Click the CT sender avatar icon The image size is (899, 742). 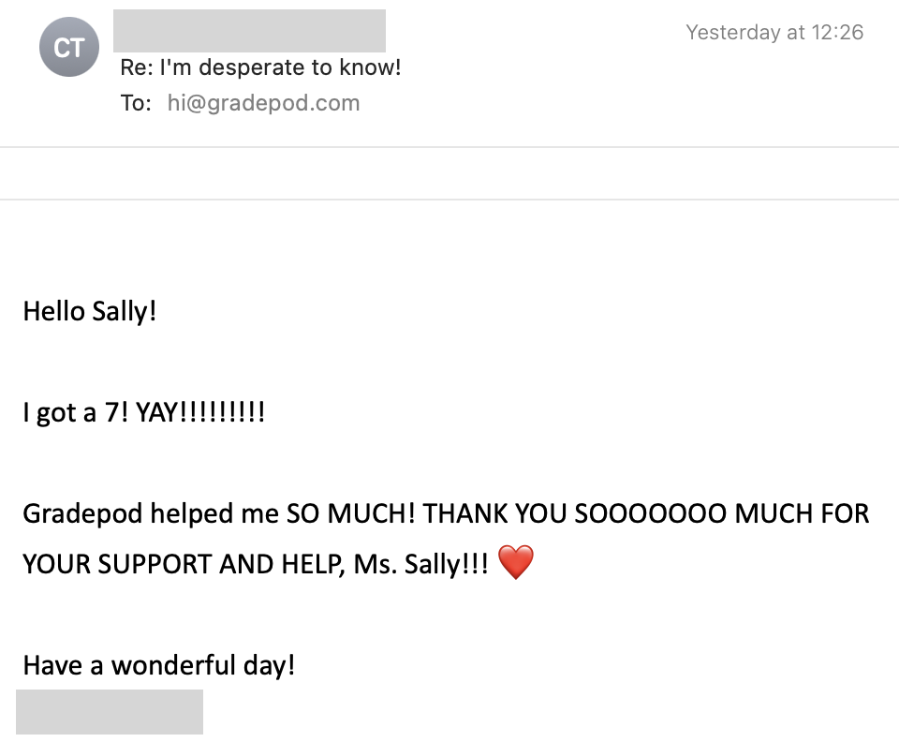click(x=68, y=47)
